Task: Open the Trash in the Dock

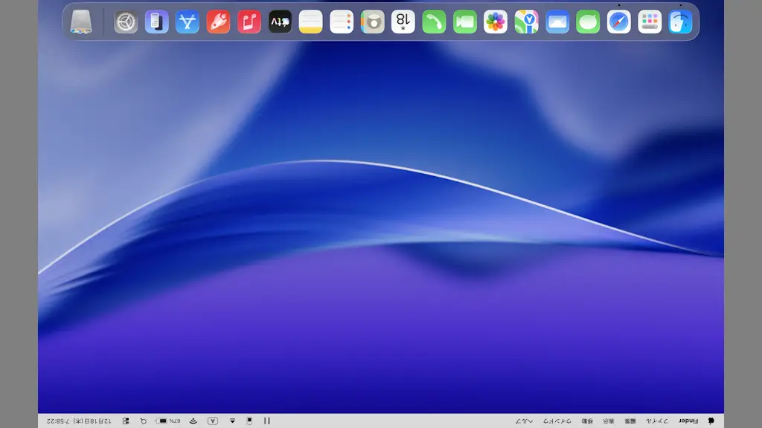Action: pos(82,22)
